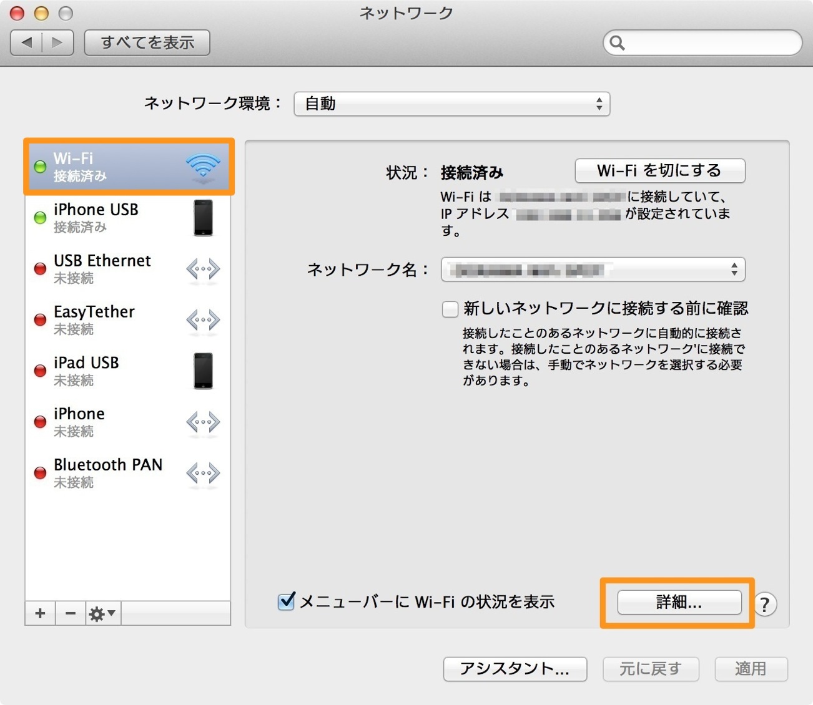Open the アシスタント... button
This screenshot has width=813, height=705.
click(515, 669)
